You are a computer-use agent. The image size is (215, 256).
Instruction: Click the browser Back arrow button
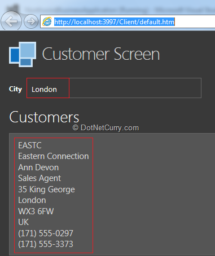11,21
